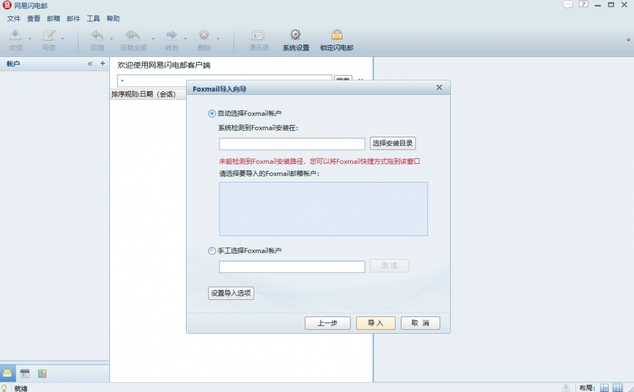Add a new account with the plus icon
This screenshot has height=392, width=634.
click(x=103, y=63)
